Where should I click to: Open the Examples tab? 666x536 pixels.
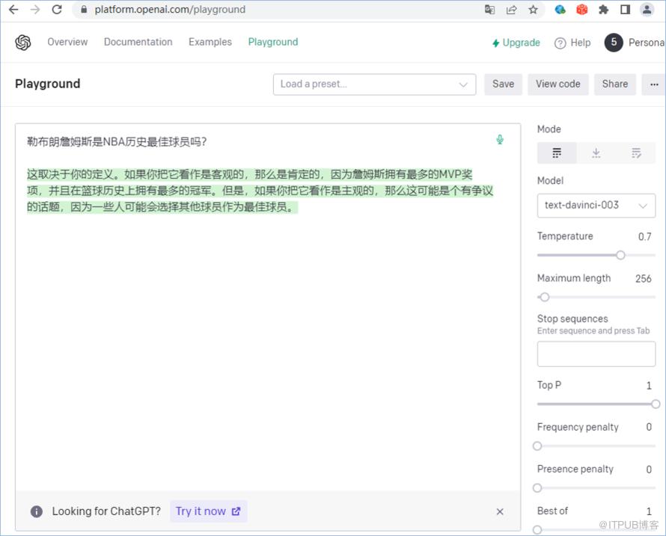[210, 42]
